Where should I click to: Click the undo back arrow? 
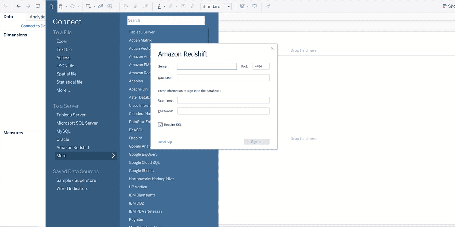[18, 6]
